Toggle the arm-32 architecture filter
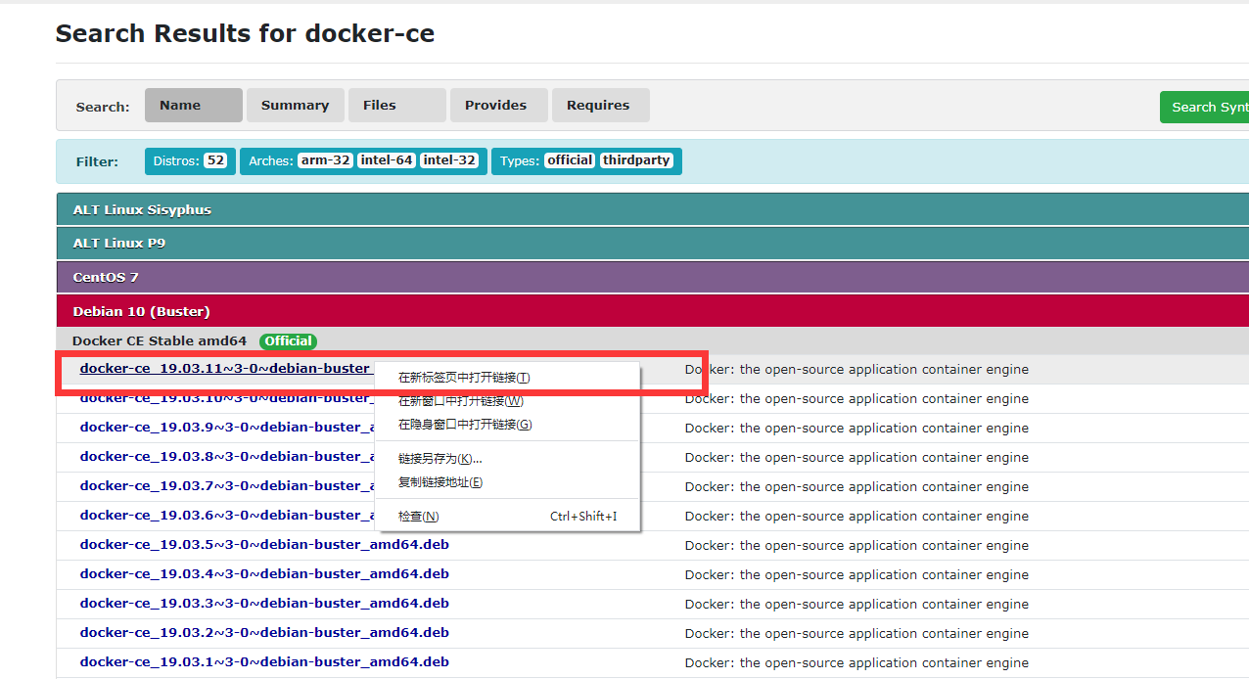 tap(324, 160)
